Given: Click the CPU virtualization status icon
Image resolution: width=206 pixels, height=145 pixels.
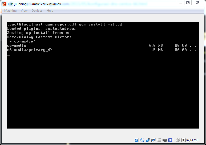Looking at the screenshot, I should click(x=170, y=140).
